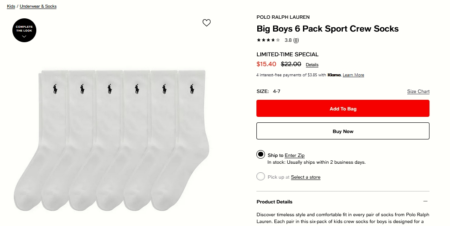Click the Product Details section heading
The height and width of the screenshot is (226, 450).
(x=274, y=202)
